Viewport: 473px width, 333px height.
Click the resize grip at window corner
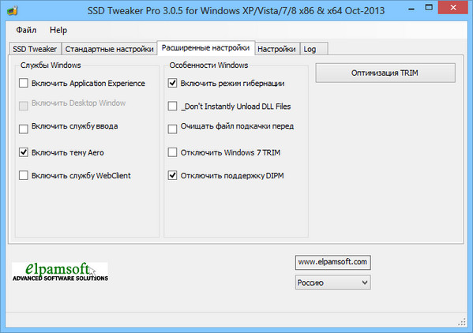(x=461, y=322)
